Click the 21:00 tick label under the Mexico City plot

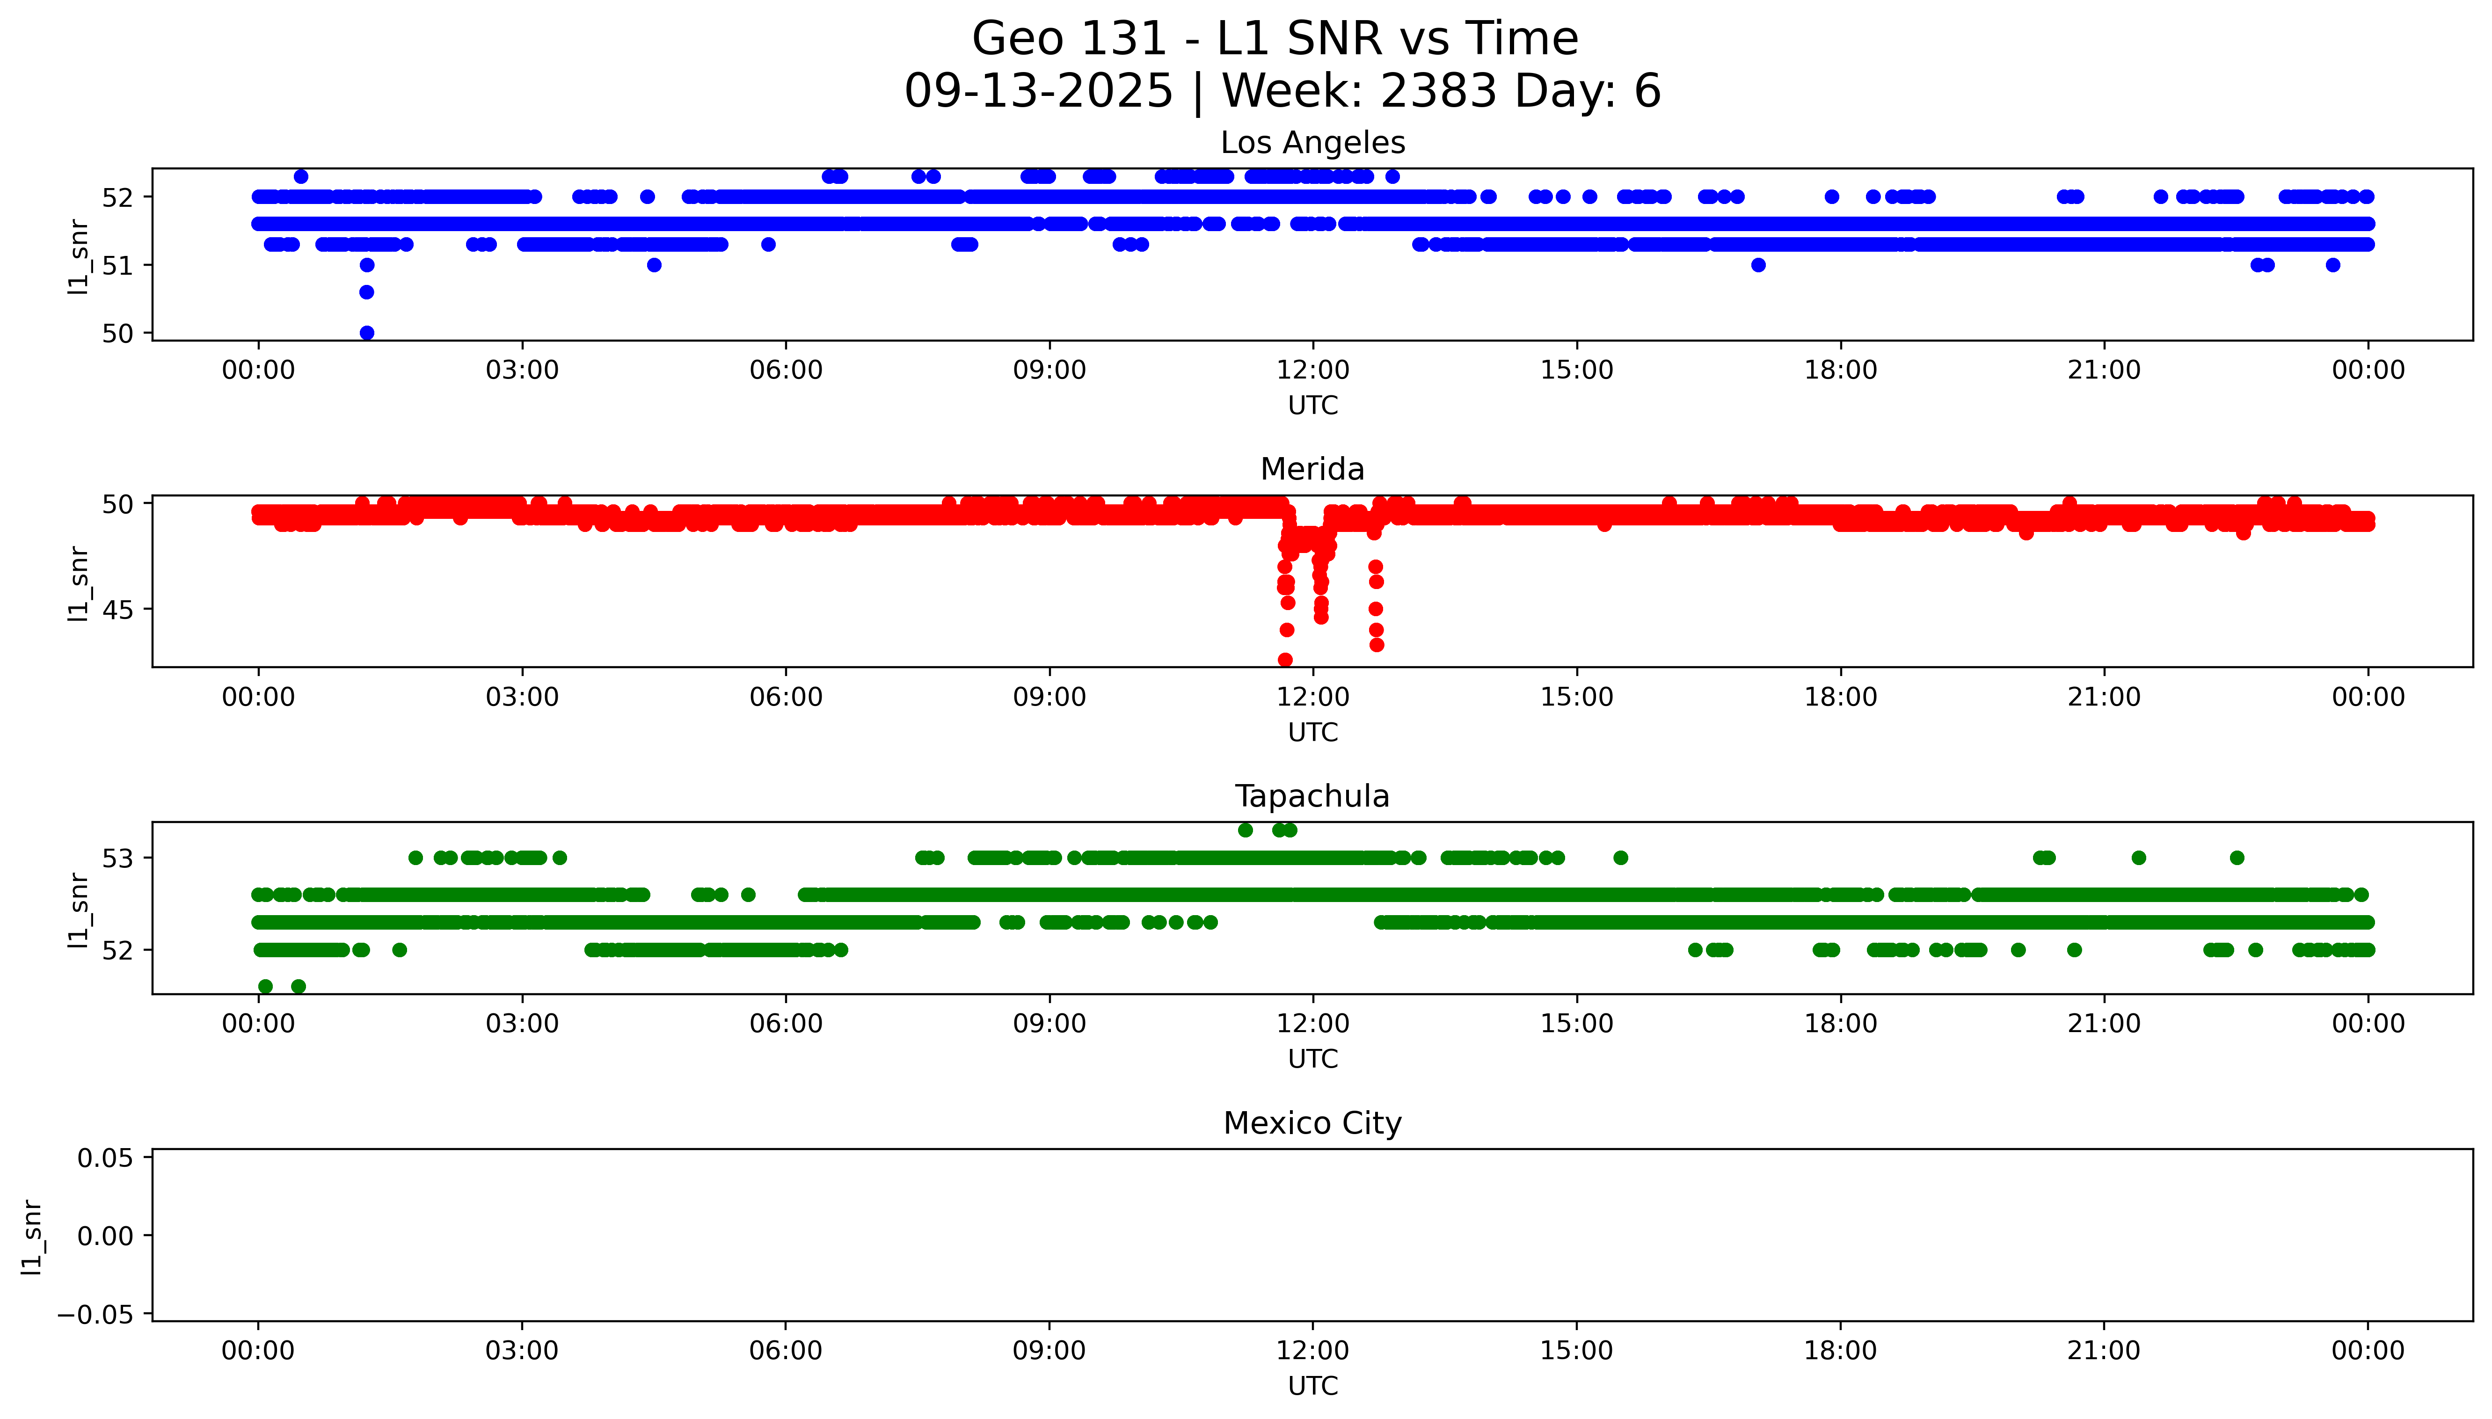coord(2103,1351)
